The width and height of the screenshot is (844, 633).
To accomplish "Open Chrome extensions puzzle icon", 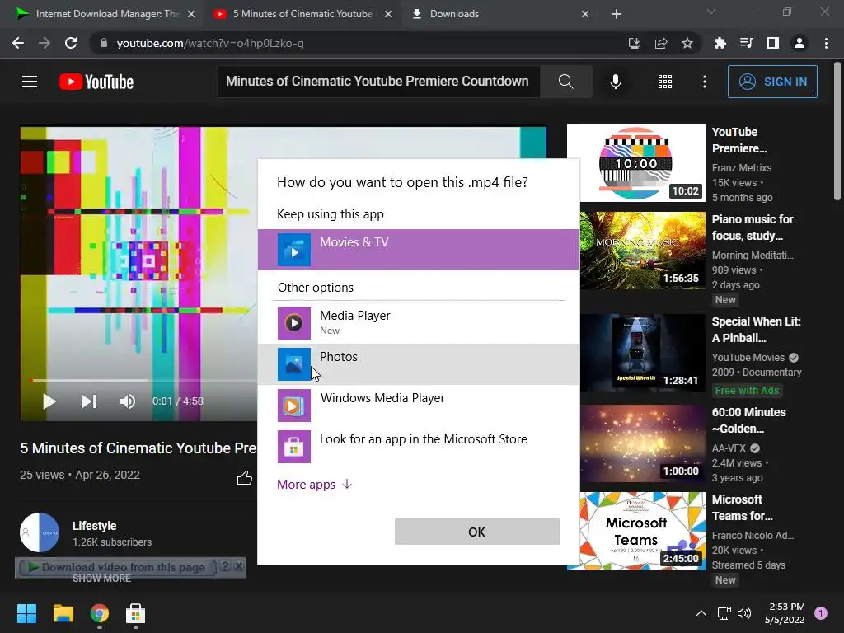I will coord(720,43).
